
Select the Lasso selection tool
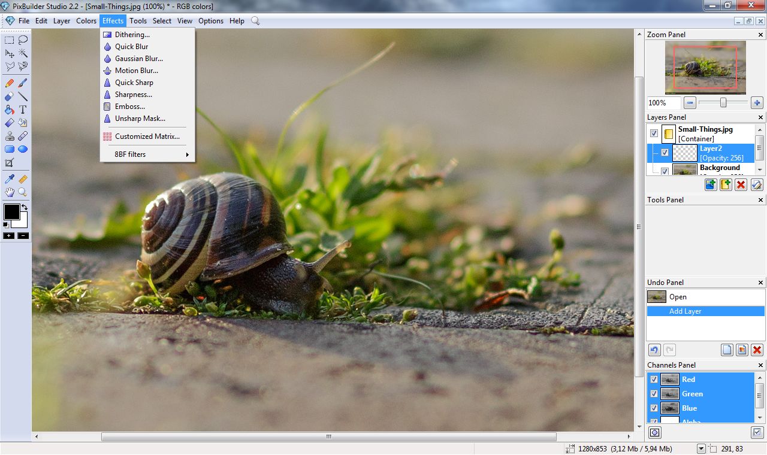pyautogui.click(x=23, y=40)
